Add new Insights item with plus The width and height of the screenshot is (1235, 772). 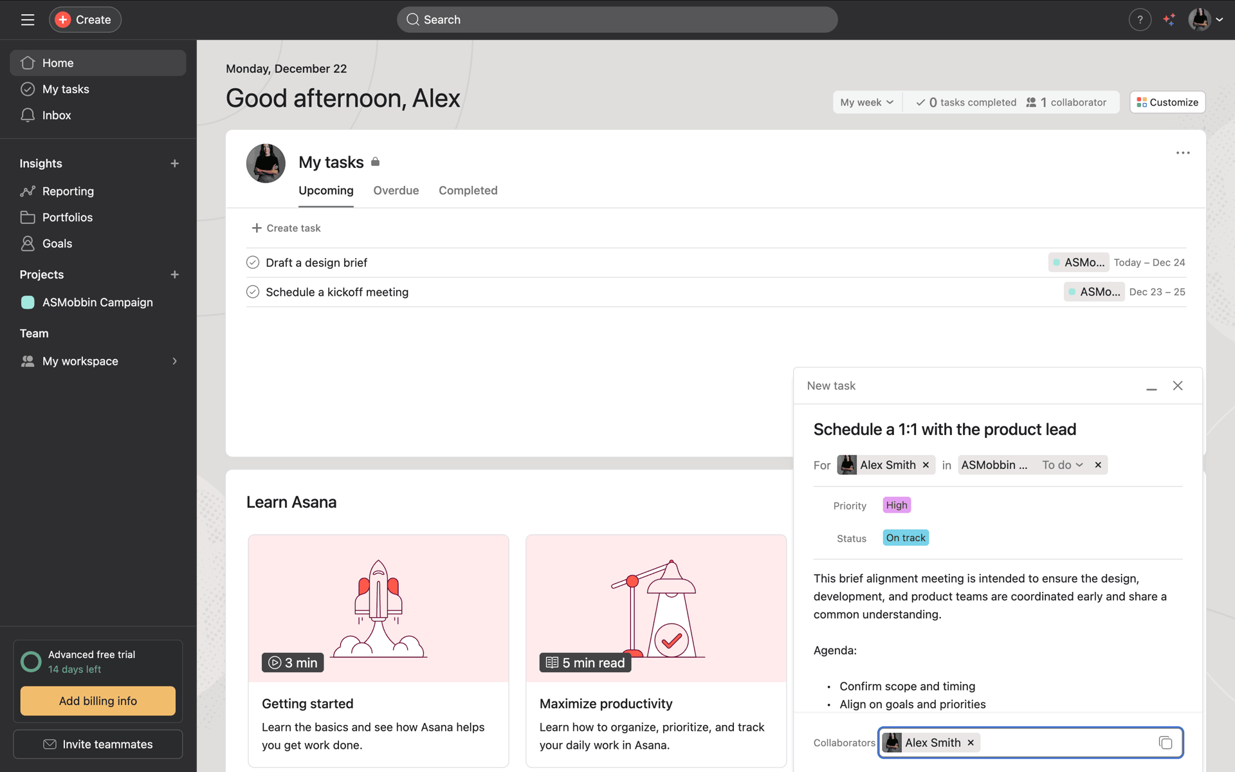(x=174, y=163)
